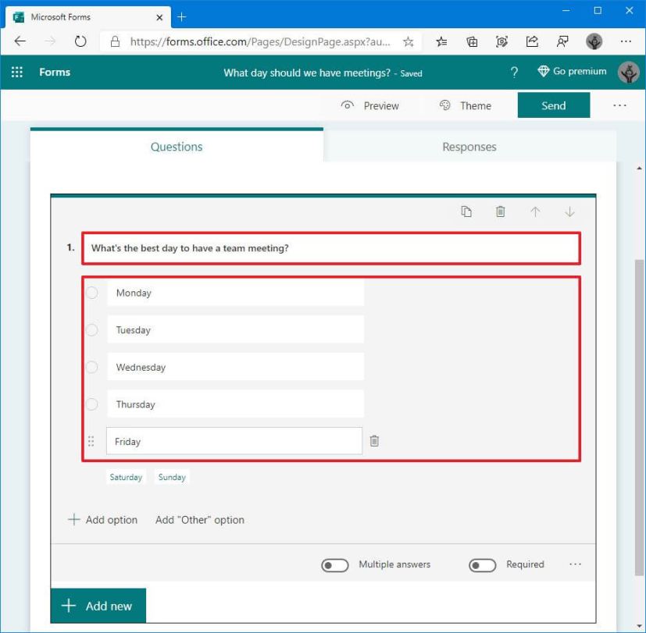Screen dimensions: 646x633
Task: Click the web capture screenshot icon
Action: 501,41
